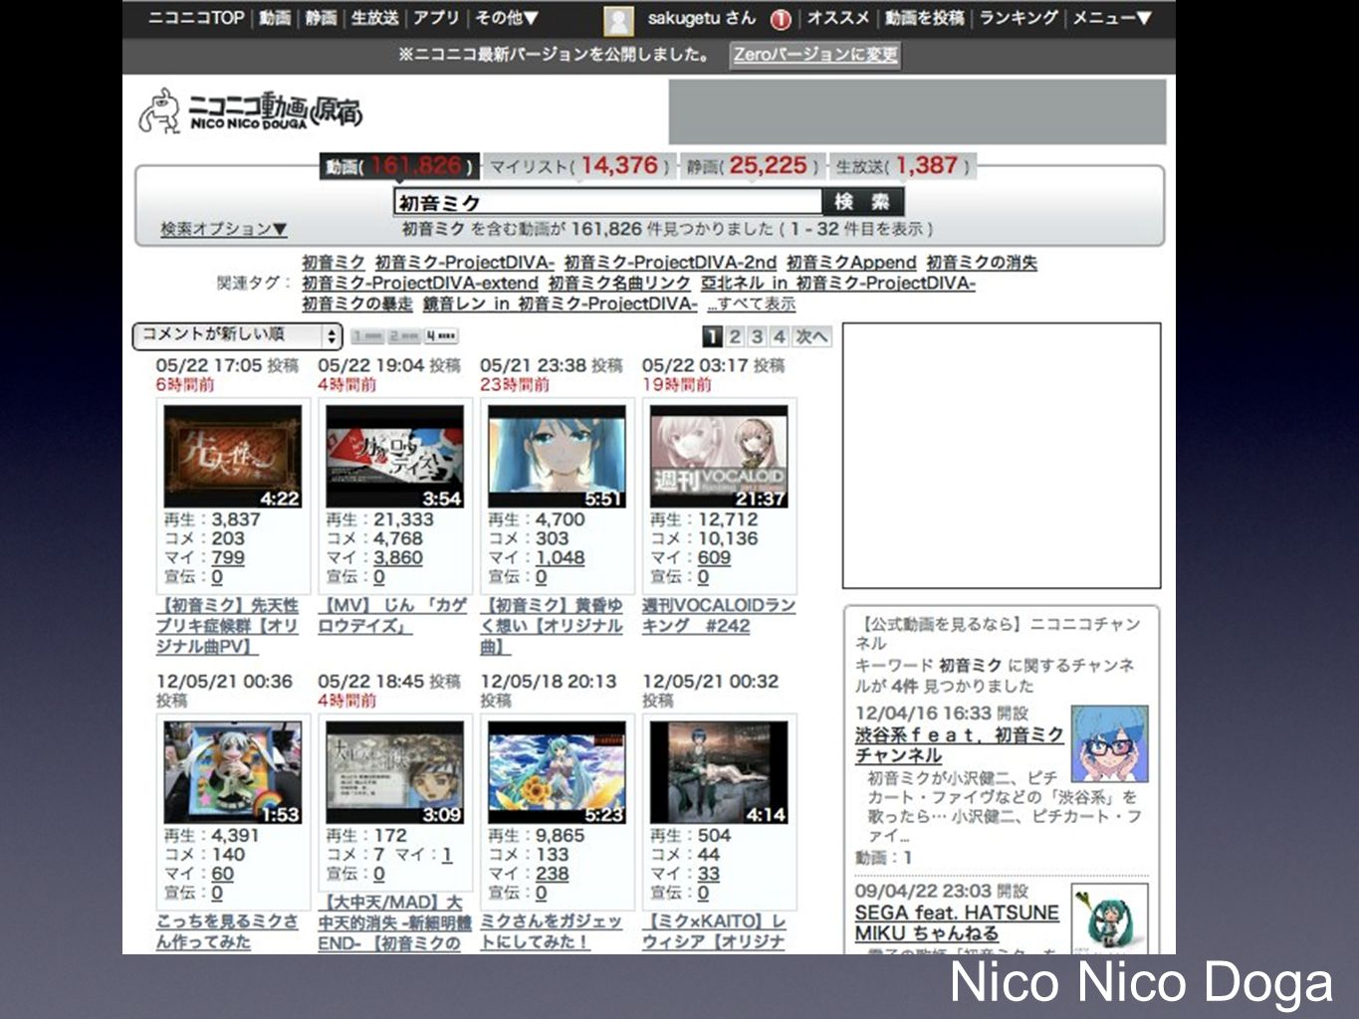Focus the search field containing 初音ミク
Viewport: 1359px width, 1019px height.
608,202
